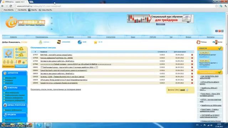228x128 pixels.
Task: Open Go.Mail.Ru bookmark
Action: pos(21,10)
